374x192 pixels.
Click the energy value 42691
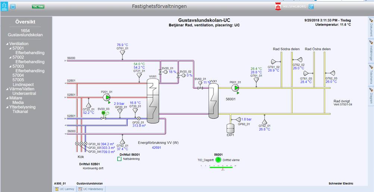156,147
